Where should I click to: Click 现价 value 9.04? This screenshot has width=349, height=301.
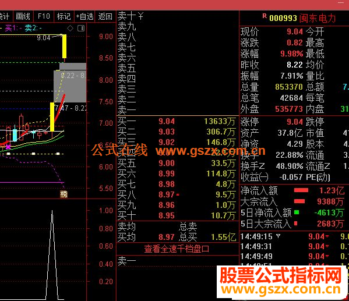click(295, 31)
